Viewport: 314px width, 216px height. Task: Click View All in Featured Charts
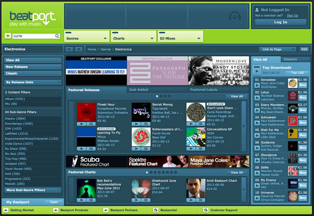(x=237, y=173)
